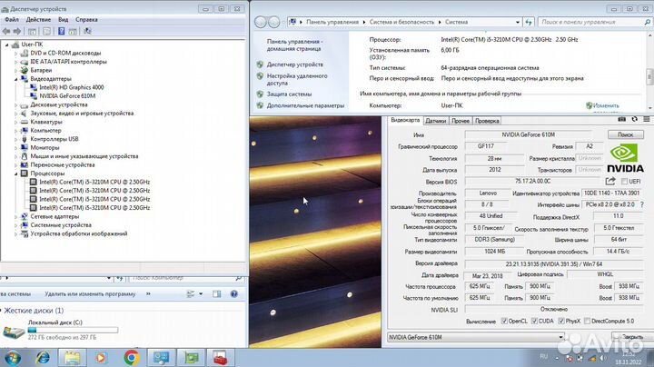Image resolution: width=654 pixels, height=367 pixels.
Task: Open the Справка menu
Action: pyautogui.click(x=86, y=20)
